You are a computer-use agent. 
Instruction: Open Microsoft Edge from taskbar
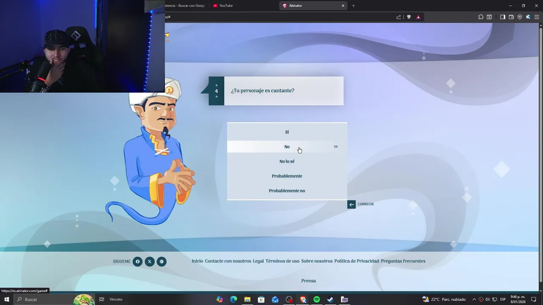(x=233, y=299)
